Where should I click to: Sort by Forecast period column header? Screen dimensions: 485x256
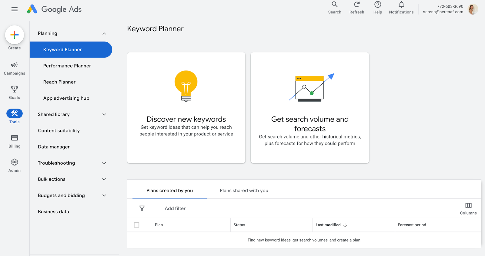(412, 225)
